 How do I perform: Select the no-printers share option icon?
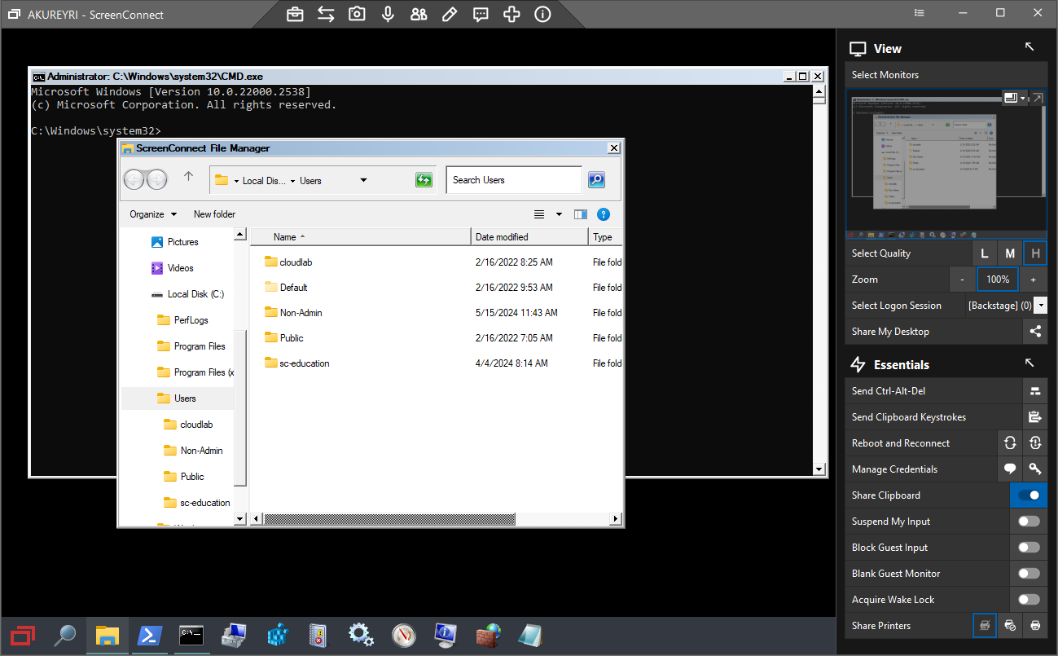pyautogui.click(x=985, y=626)
